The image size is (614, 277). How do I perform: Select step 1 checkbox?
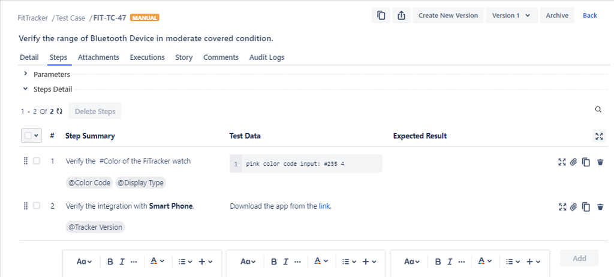pos(37,160)
